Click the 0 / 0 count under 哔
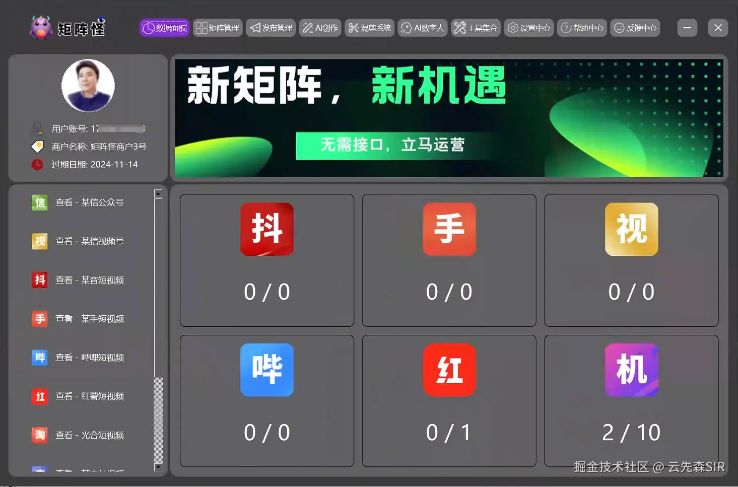Screen dimensions: 738x487 pos(267,433)
